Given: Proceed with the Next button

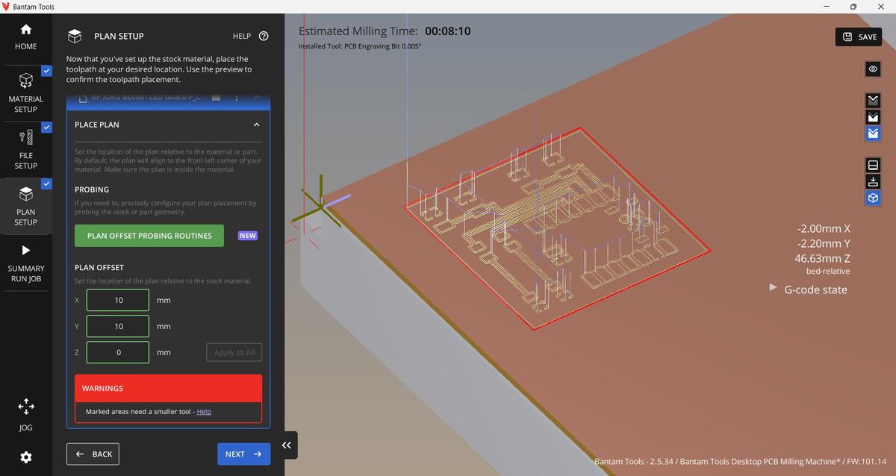Looking at the screenshot, I should tap(243, 454).
